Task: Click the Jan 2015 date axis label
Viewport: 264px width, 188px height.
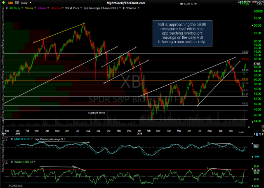Action: pos(18,132)
